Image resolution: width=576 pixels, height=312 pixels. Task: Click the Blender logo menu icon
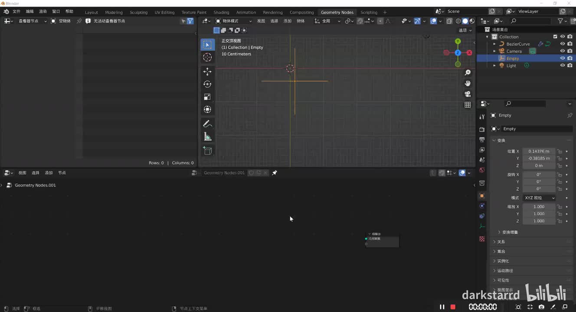pos(6,12)
